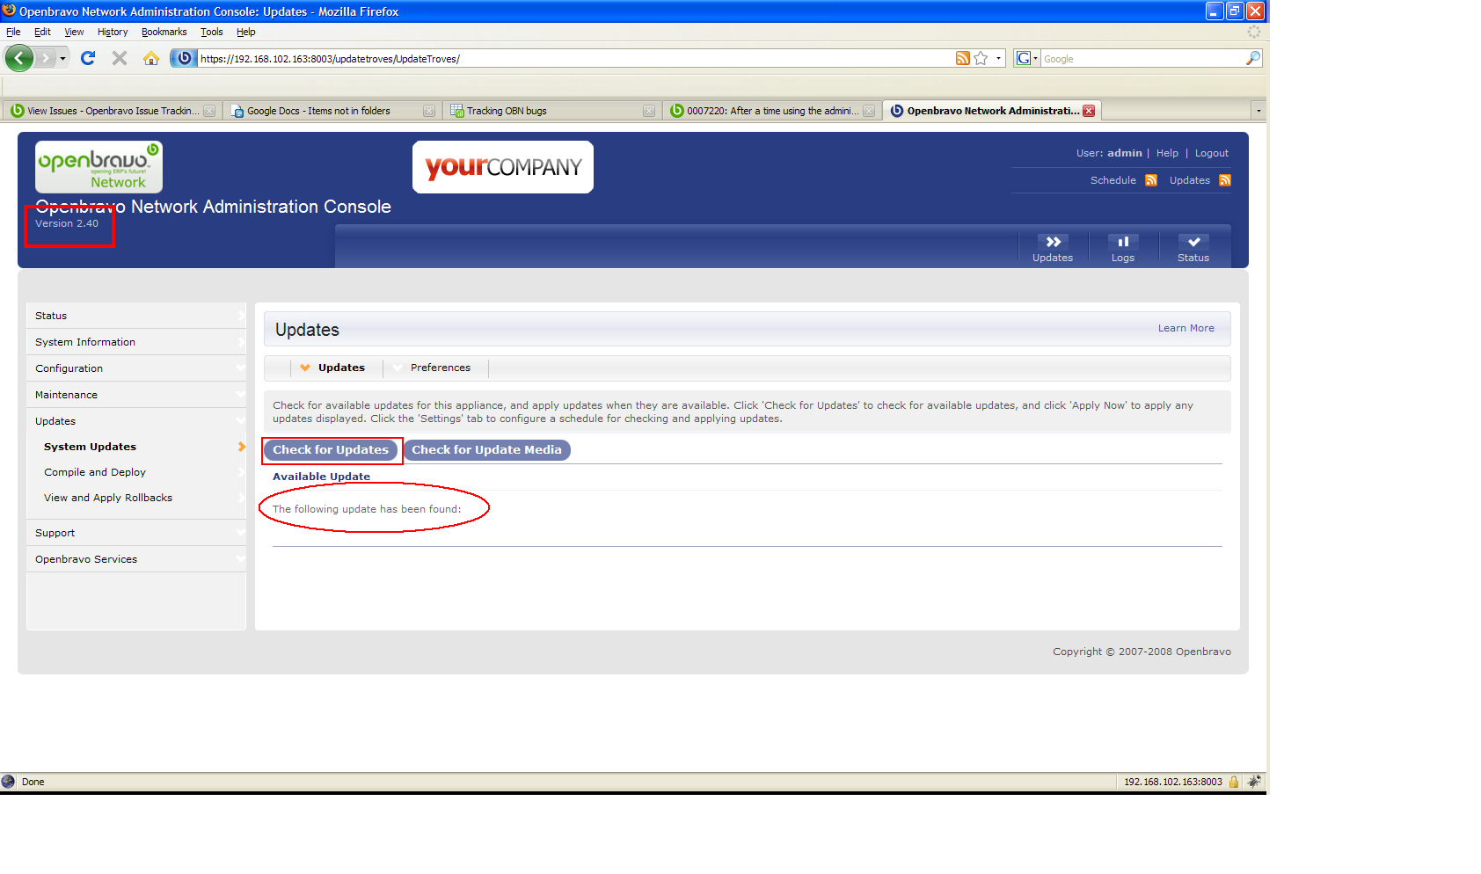Switch to the Google Docs browser tab
Image resolution: width=1481 pixels, height=874 pixels.
click(x=332, y=111)
